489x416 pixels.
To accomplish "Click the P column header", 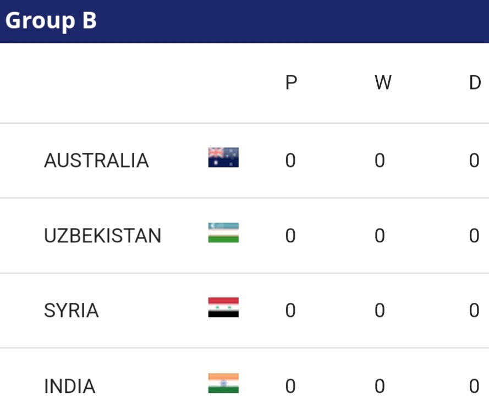I will tap(291, 83).
